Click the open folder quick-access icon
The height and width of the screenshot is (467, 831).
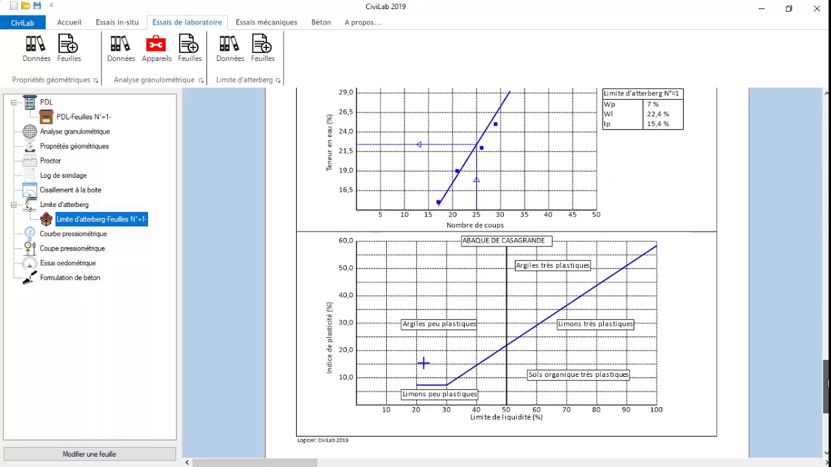[25, 6]
